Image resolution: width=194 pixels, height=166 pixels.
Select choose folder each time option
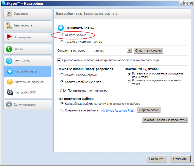point(62,103)
